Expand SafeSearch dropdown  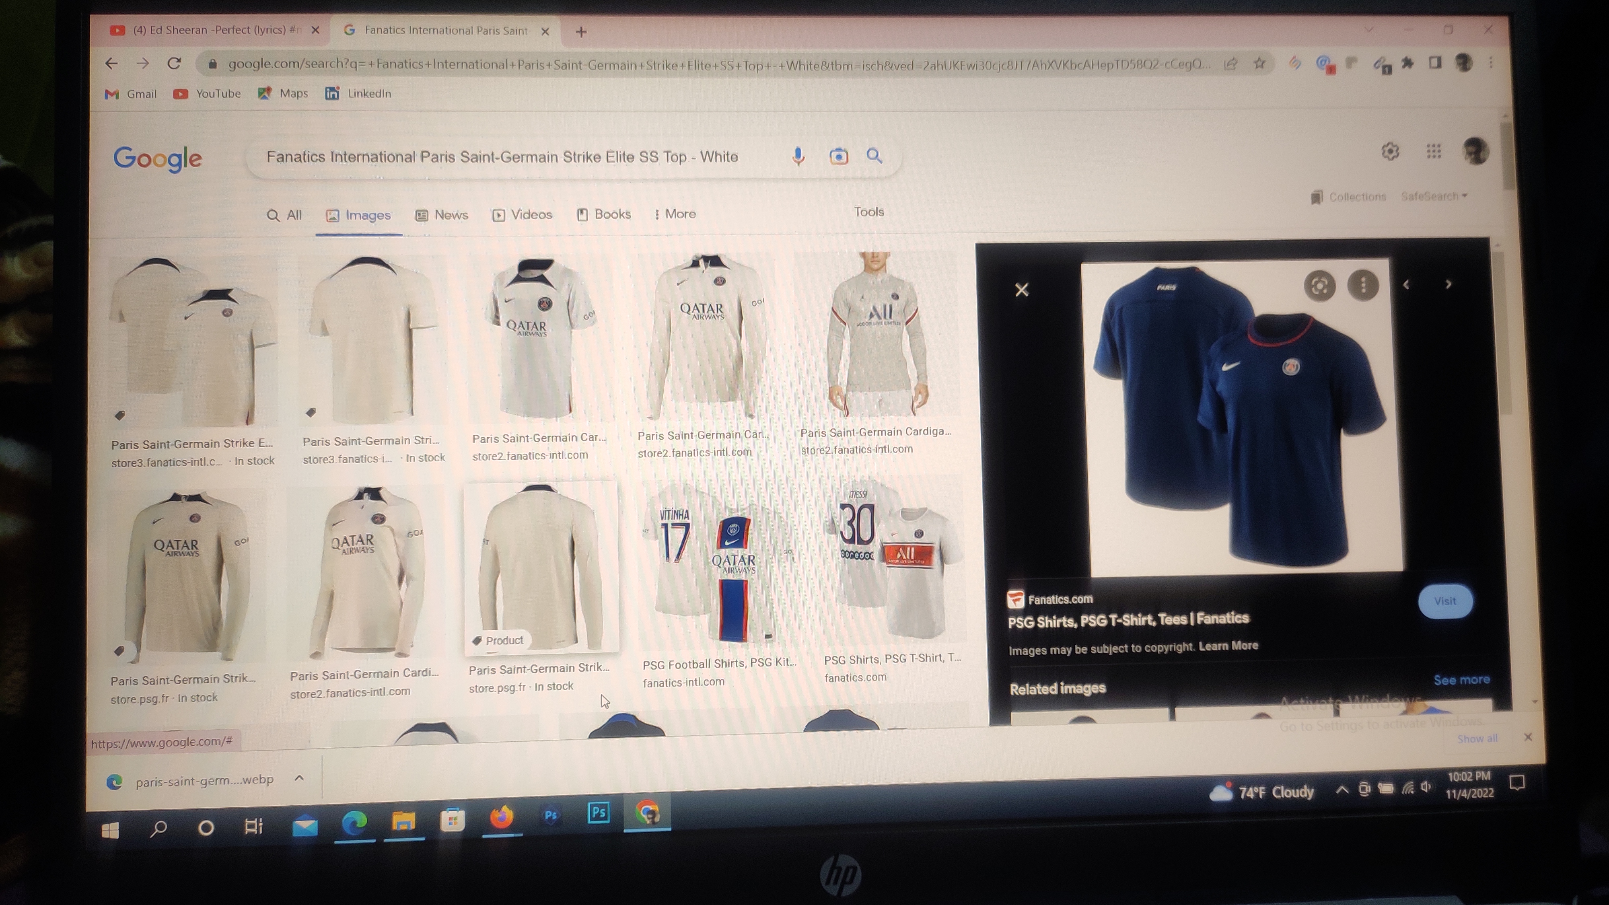click(1434, 196)
